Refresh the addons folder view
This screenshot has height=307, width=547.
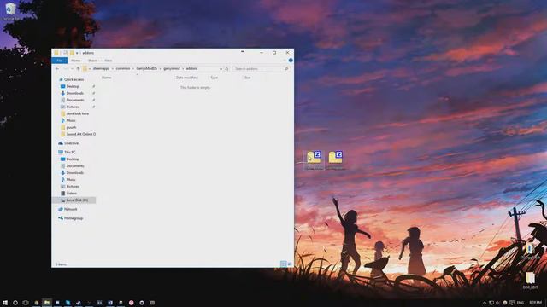point(226,69)
